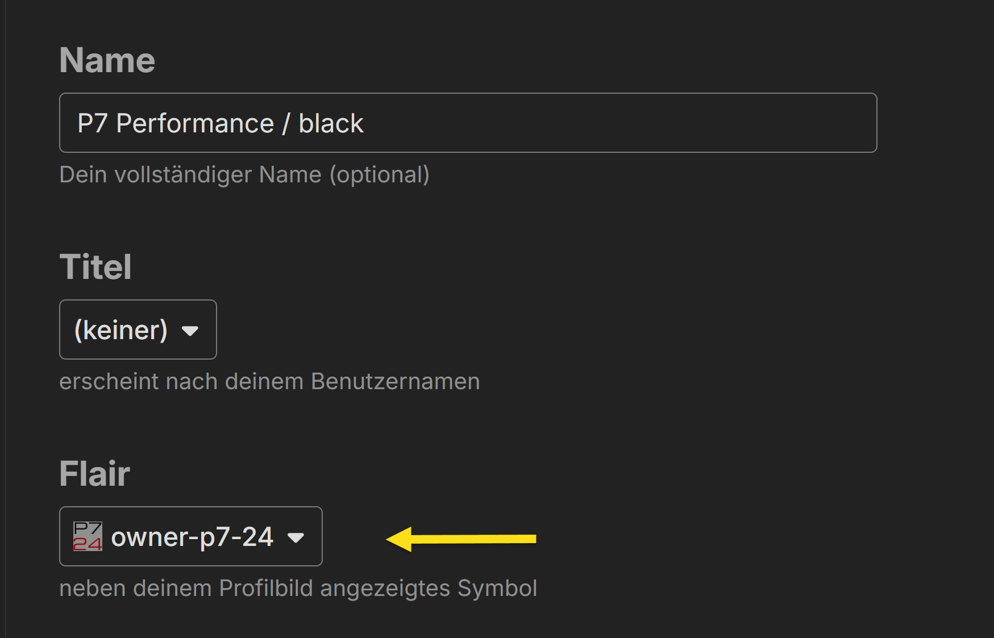Click the Titel dropdown arrow
The height and width of the screenshot is (638, 994).
(x=190, y=331)
